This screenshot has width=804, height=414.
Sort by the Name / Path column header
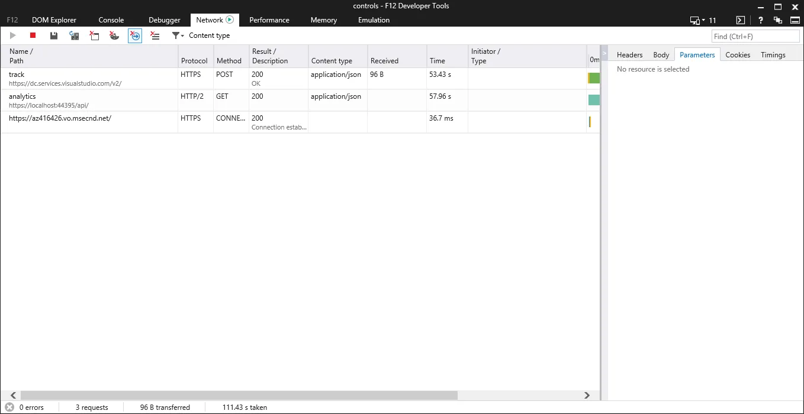(x=89, y=56)
